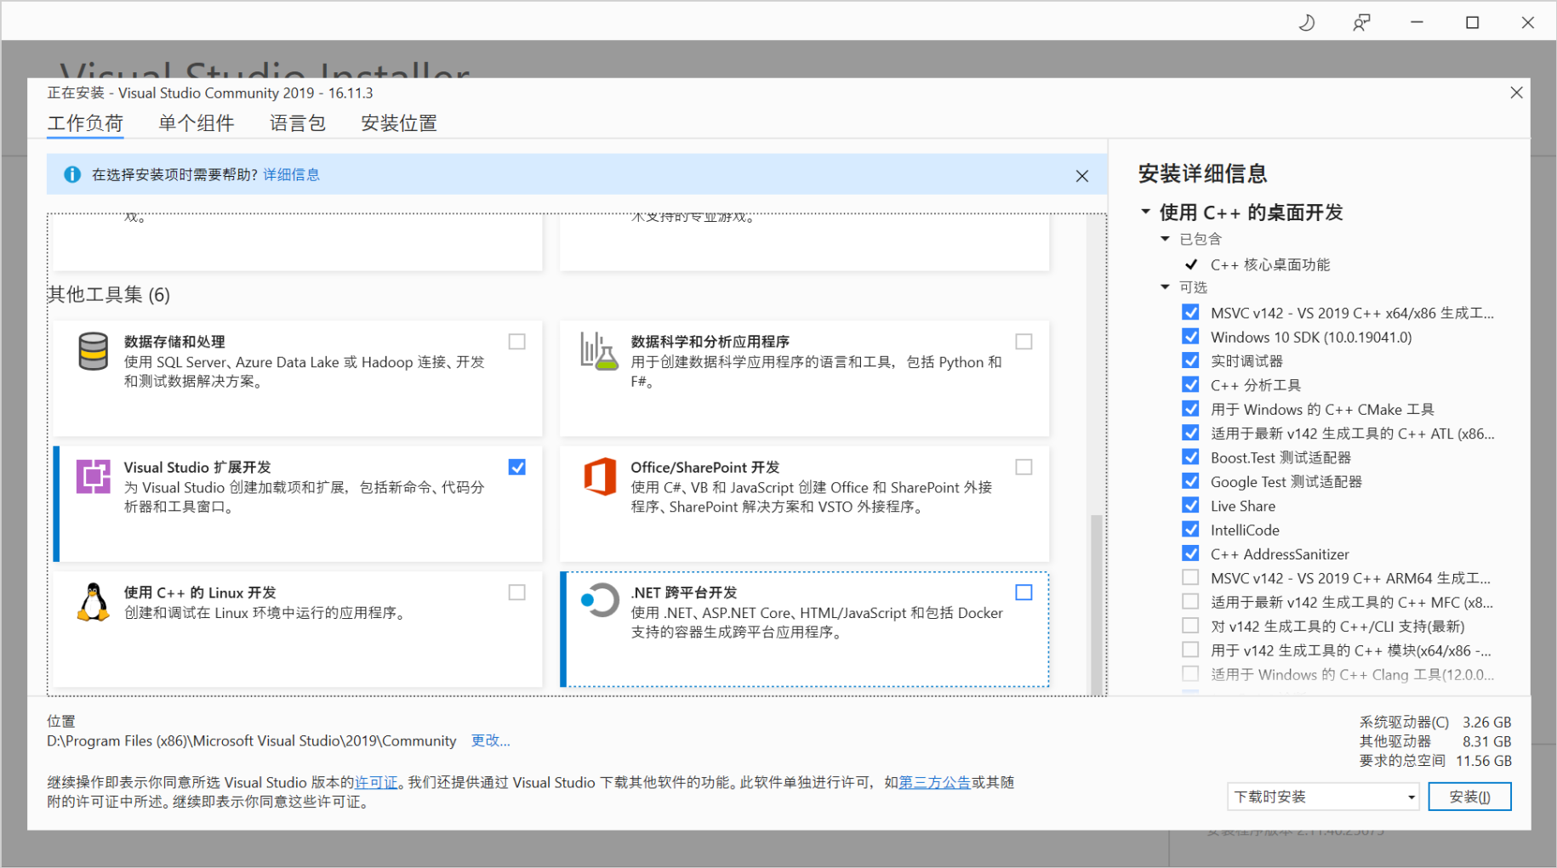Click the 更改... location link

point(491,740)
